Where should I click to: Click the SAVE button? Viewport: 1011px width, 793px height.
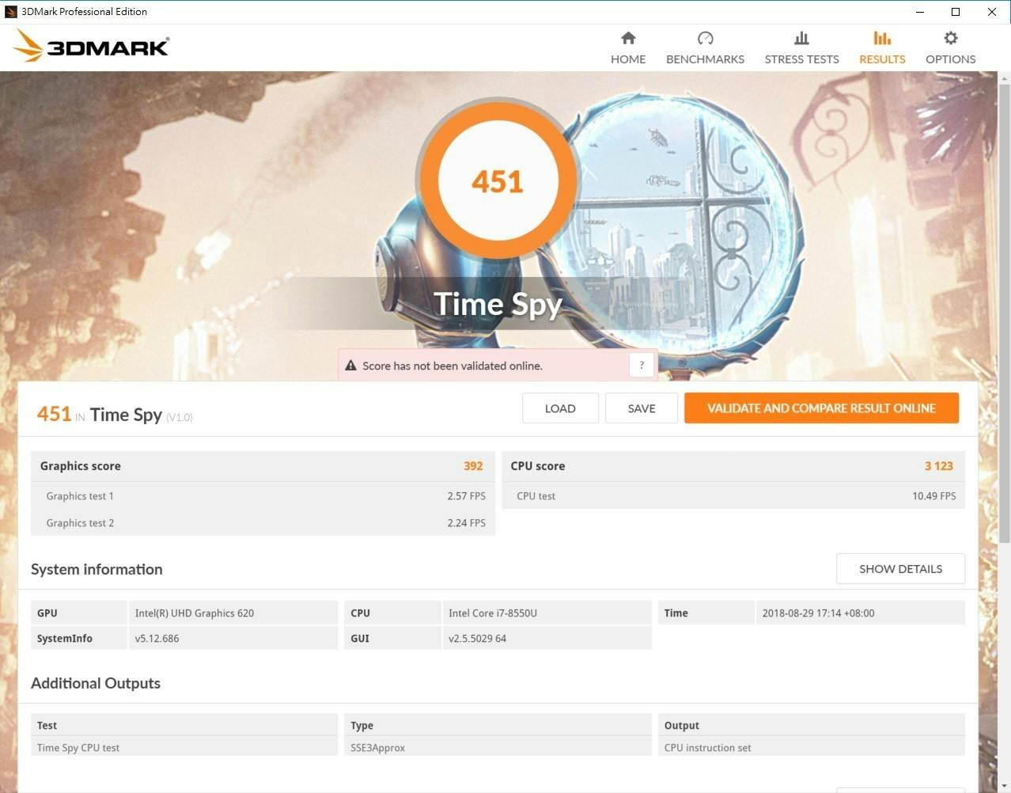click(x=642, y=408)
